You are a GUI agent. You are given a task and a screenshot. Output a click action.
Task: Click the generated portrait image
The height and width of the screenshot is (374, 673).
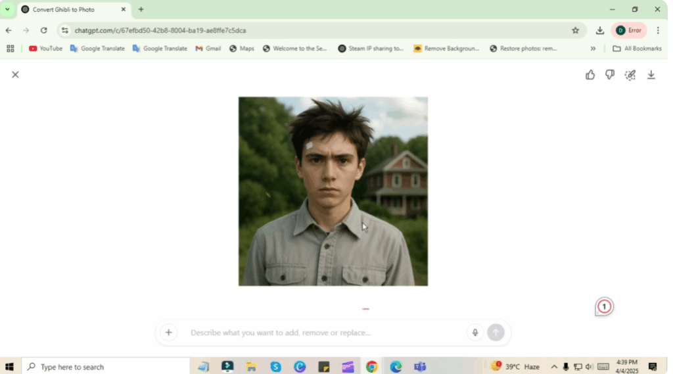point(333,191)
